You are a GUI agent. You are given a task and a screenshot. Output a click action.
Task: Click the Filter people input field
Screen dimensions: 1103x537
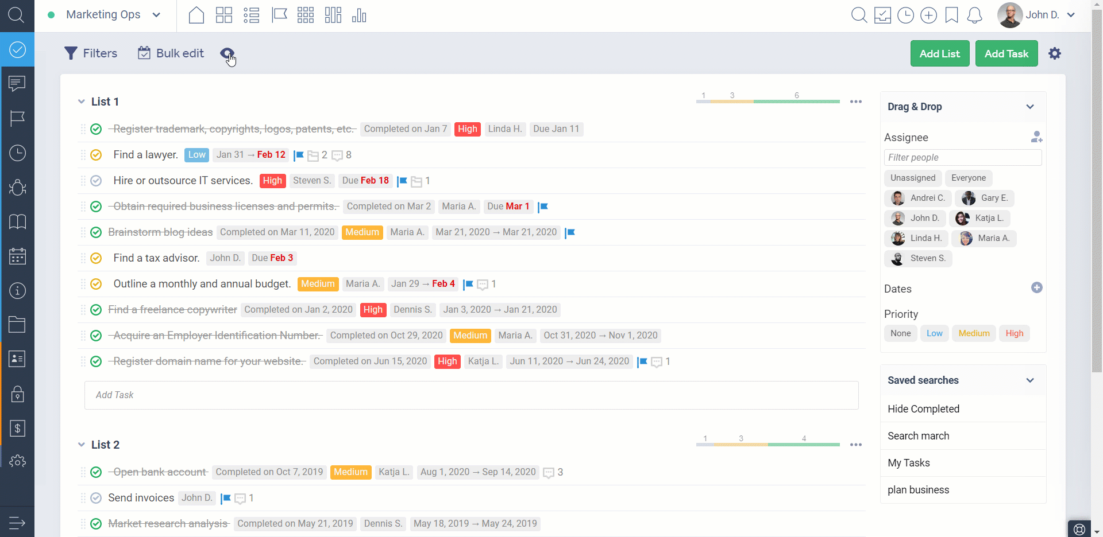(962, 158)
